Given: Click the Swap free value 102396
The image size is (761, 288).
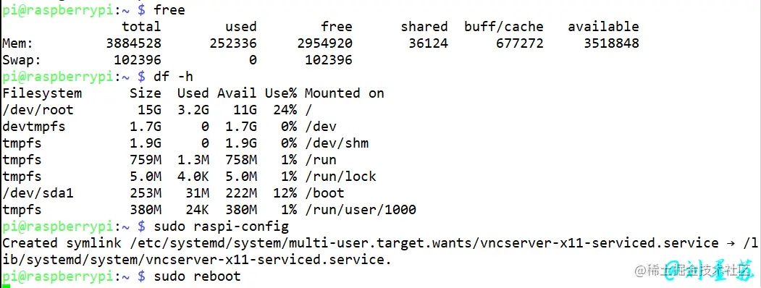Looking at the screenshot, I should point(329,60).
